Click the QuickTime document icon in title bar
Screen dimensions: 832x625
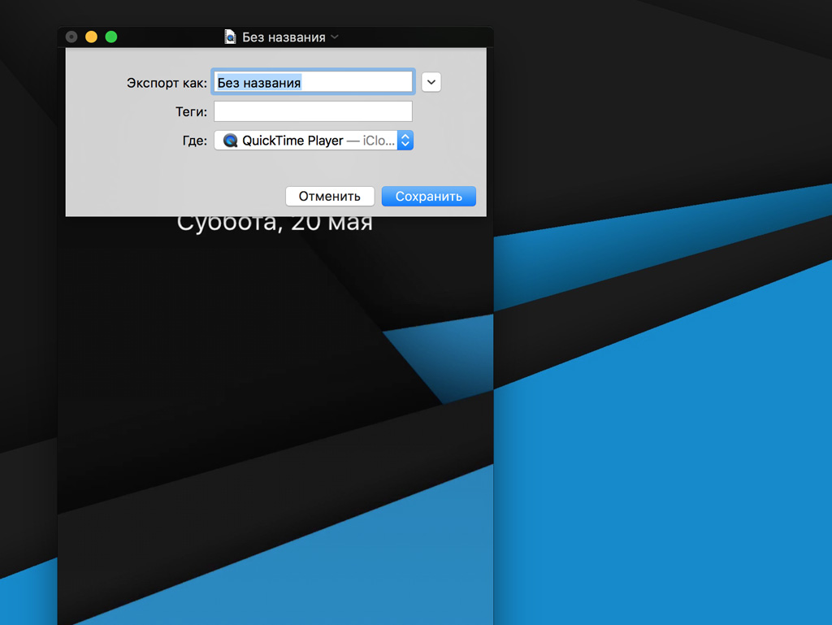[230, 37]
